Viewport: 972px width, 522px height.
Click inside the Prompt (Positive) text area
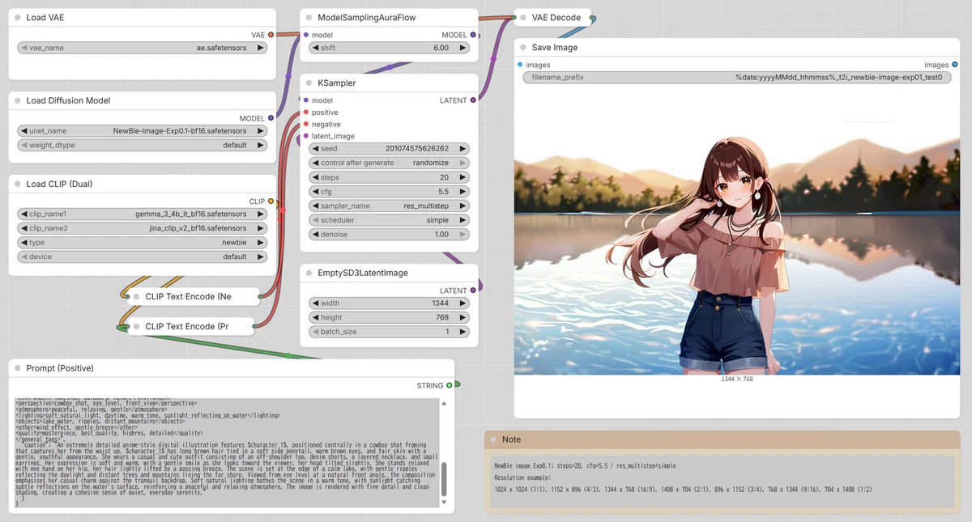tap(227, 453)
